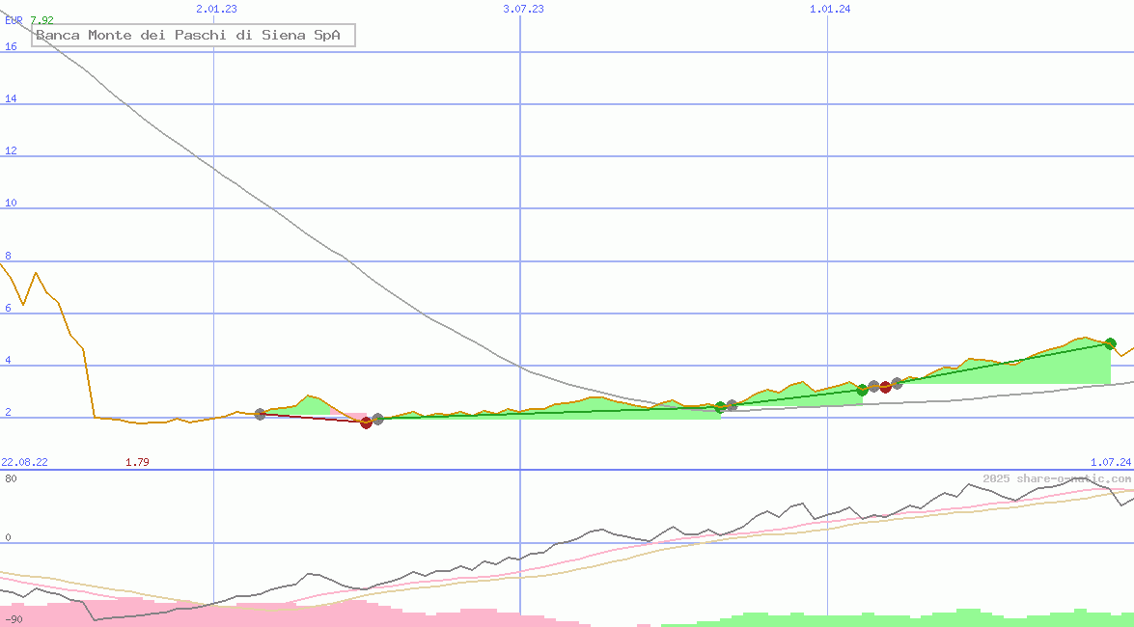1134x627 pixels.
Task: Click the -90 indicator axis label
Action: tap(14, 620)
